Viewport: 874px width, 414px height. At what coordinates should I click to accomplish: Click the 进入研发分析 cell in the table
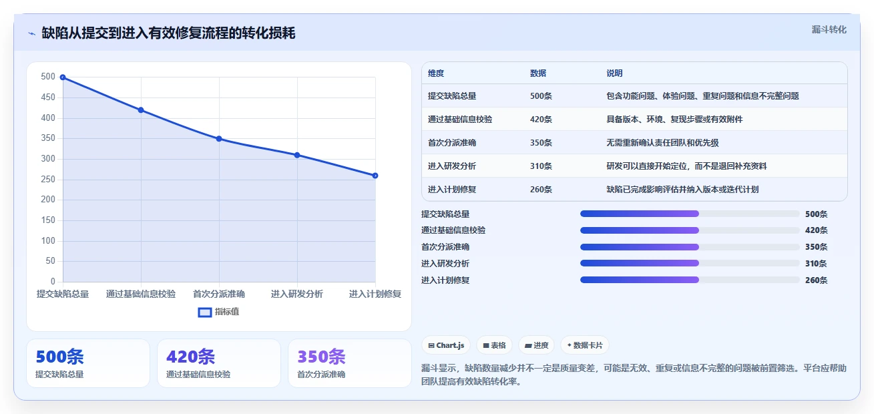452,166
